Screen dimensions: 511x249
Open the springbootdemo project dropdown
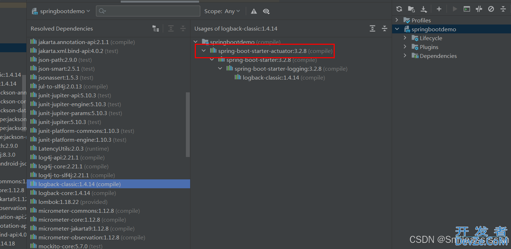pyautogui.click(x=61, y=11)
